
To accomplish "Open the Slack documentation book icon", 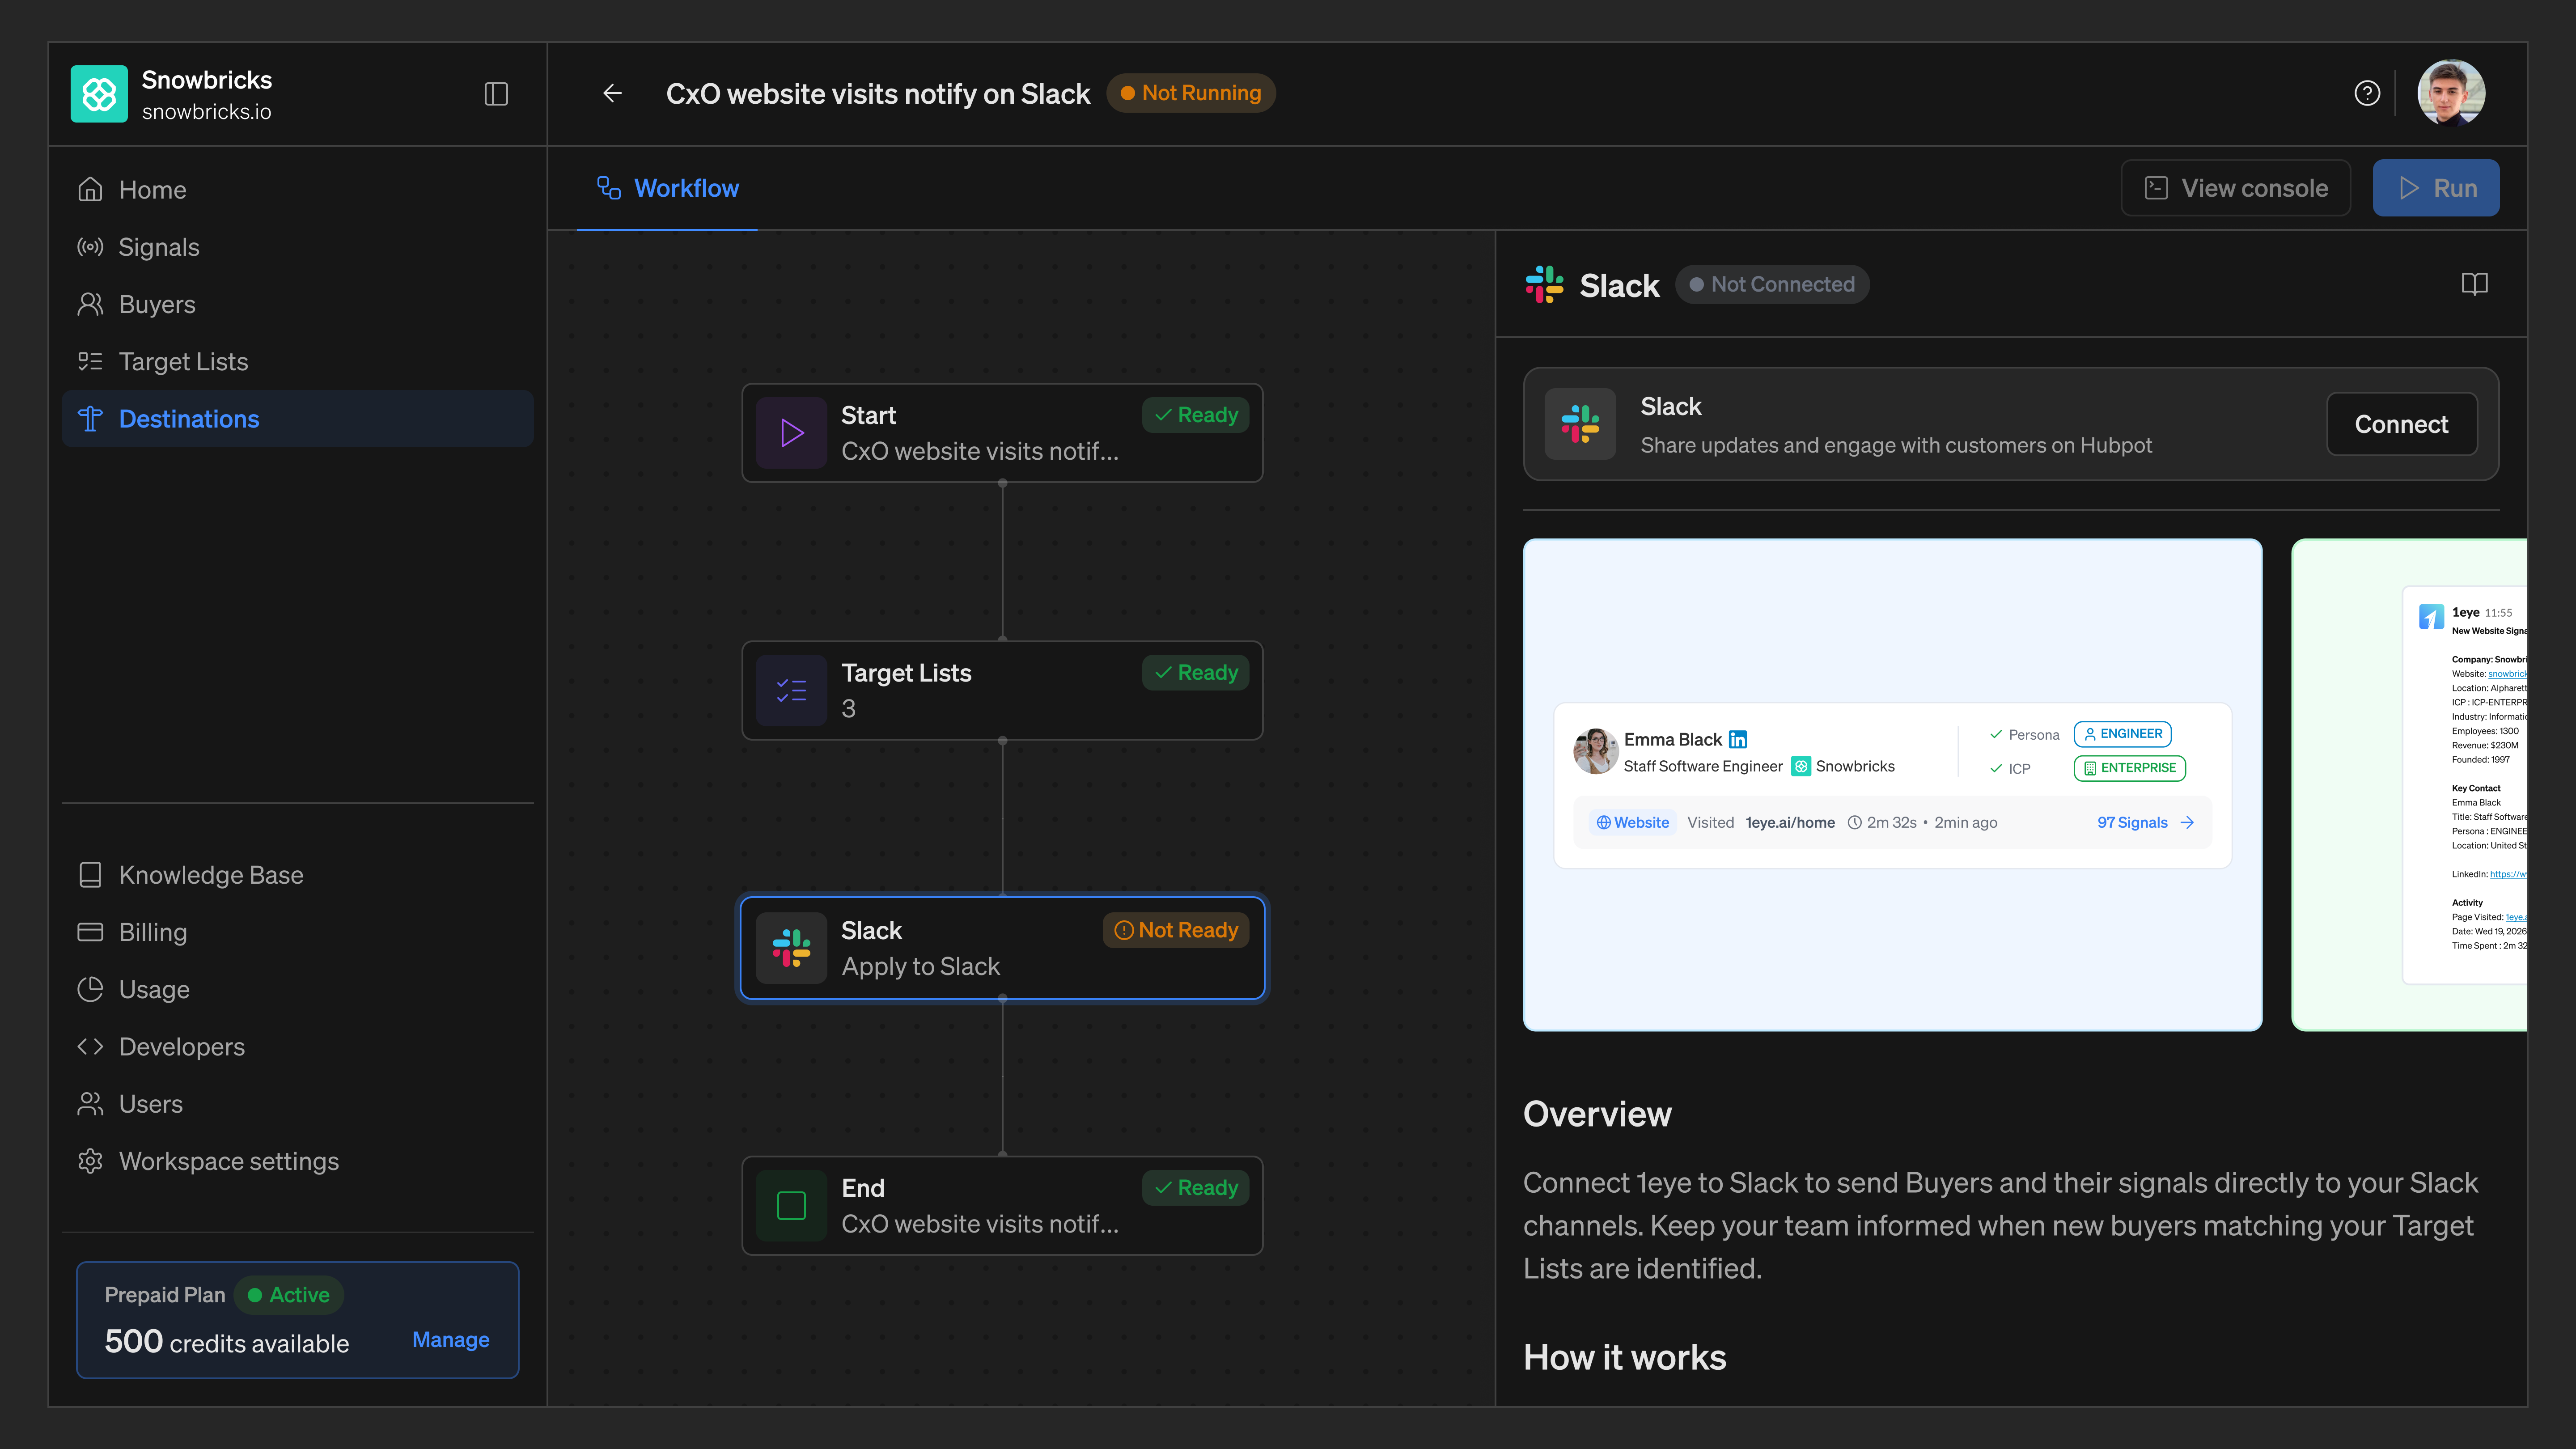I will coord(2474,284).
